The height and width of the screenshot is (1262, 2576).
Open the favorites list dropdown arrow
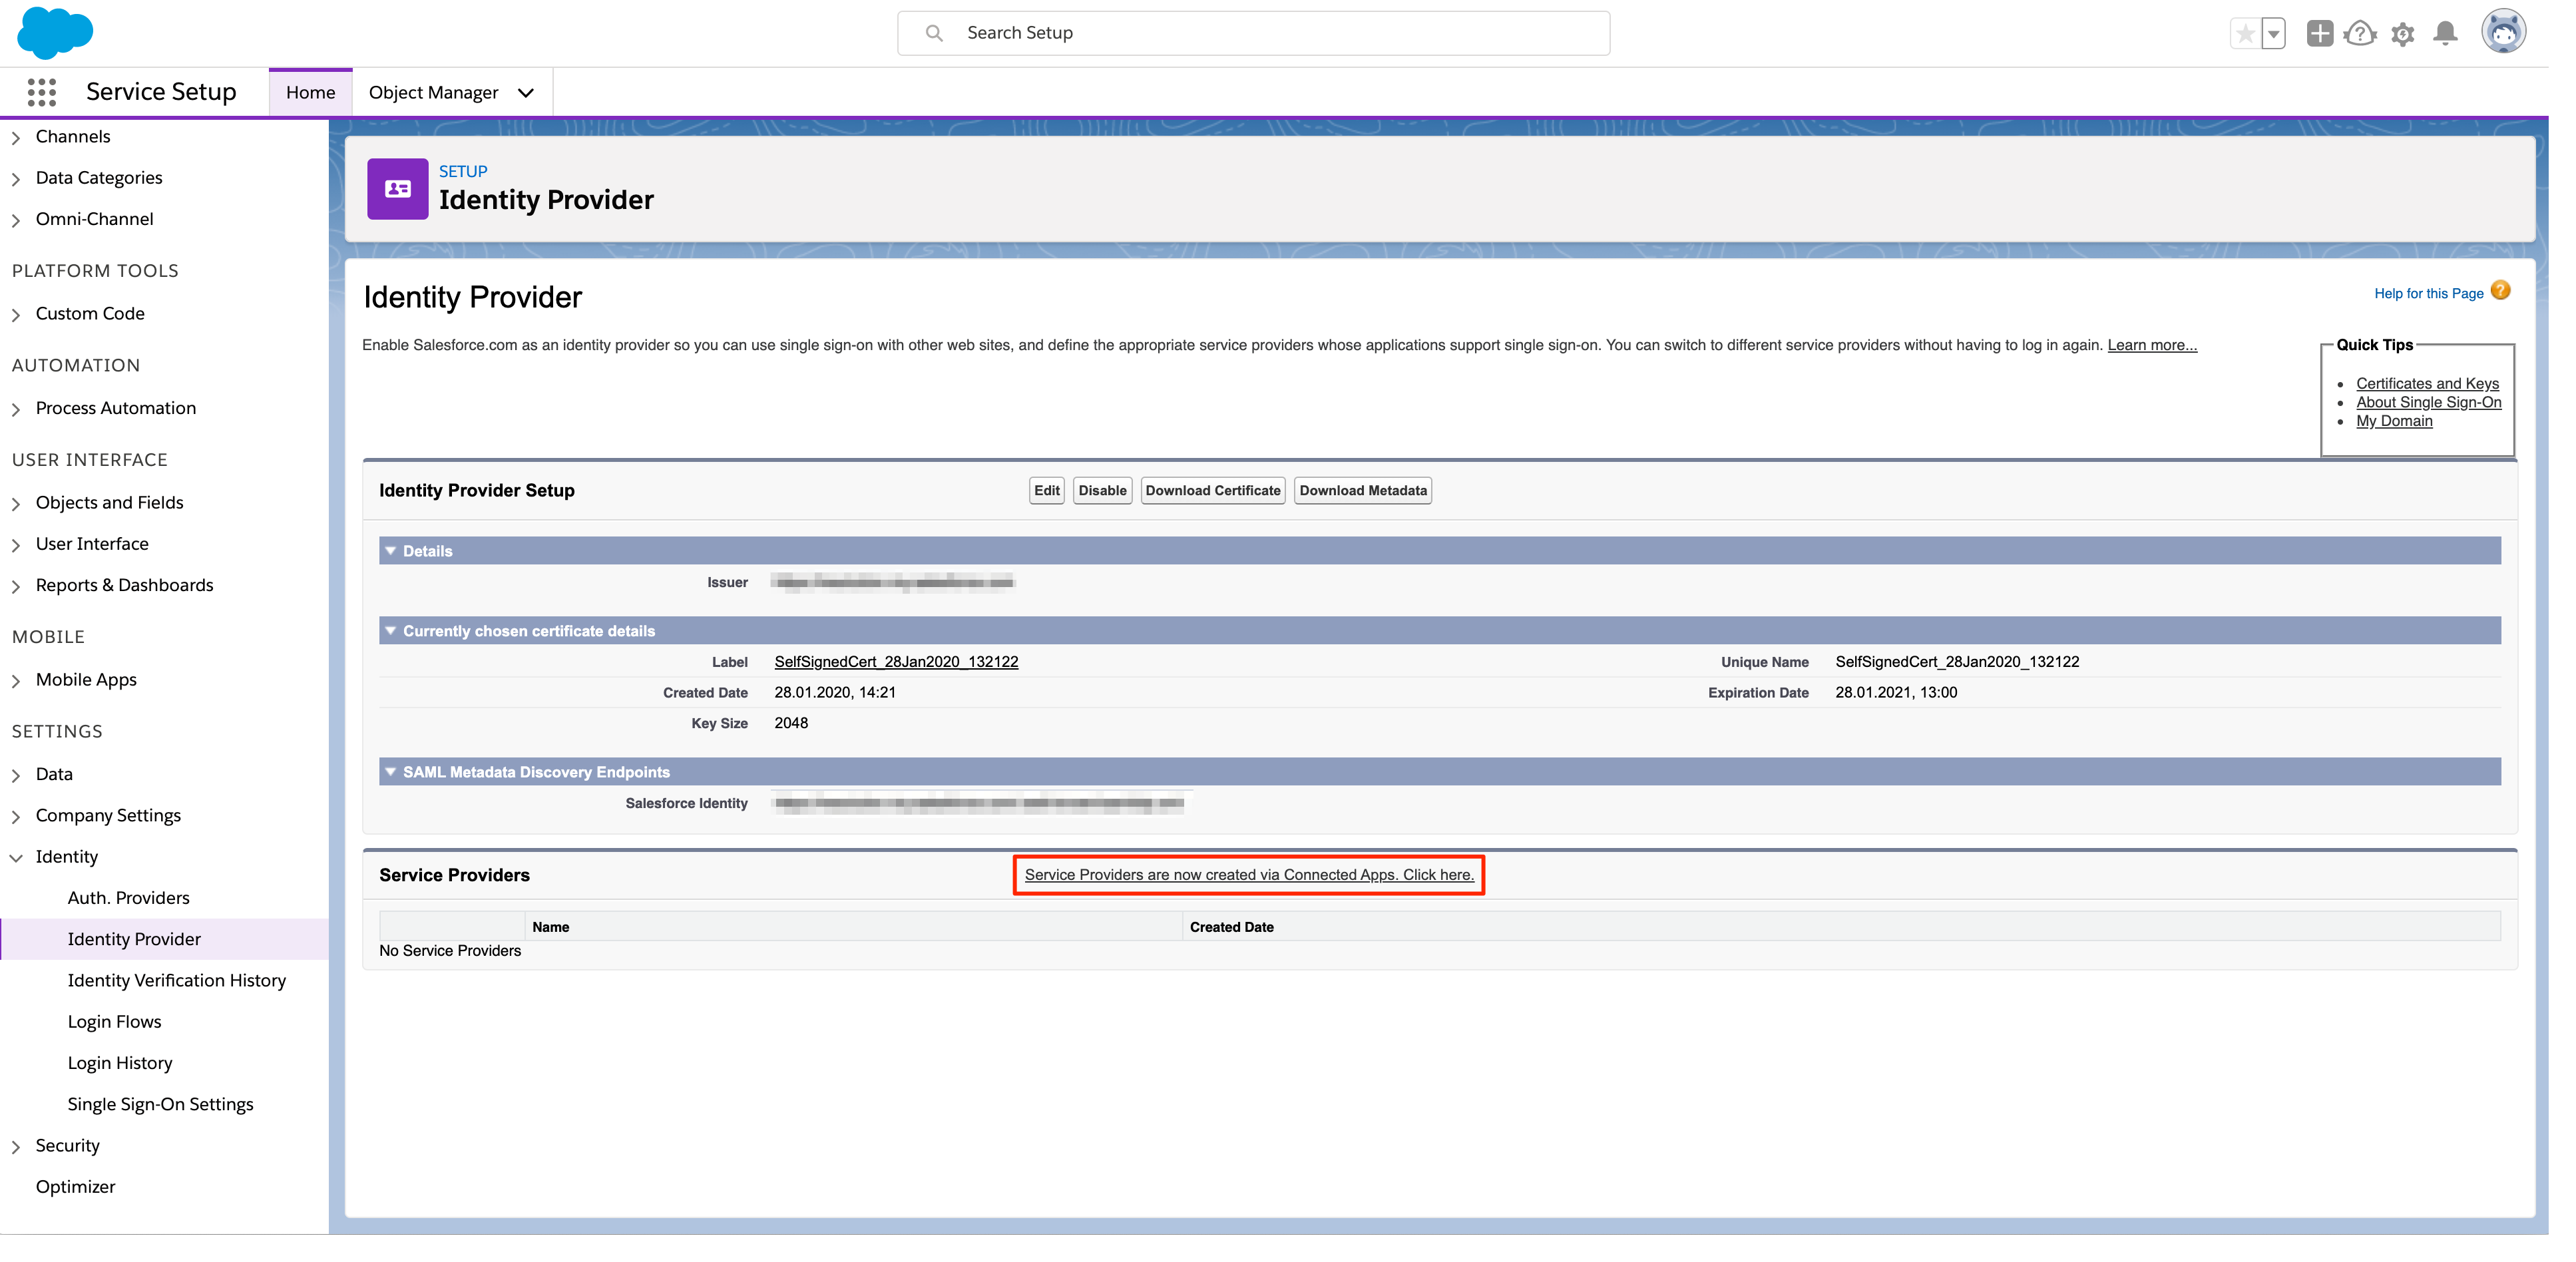coord(2274,34)
